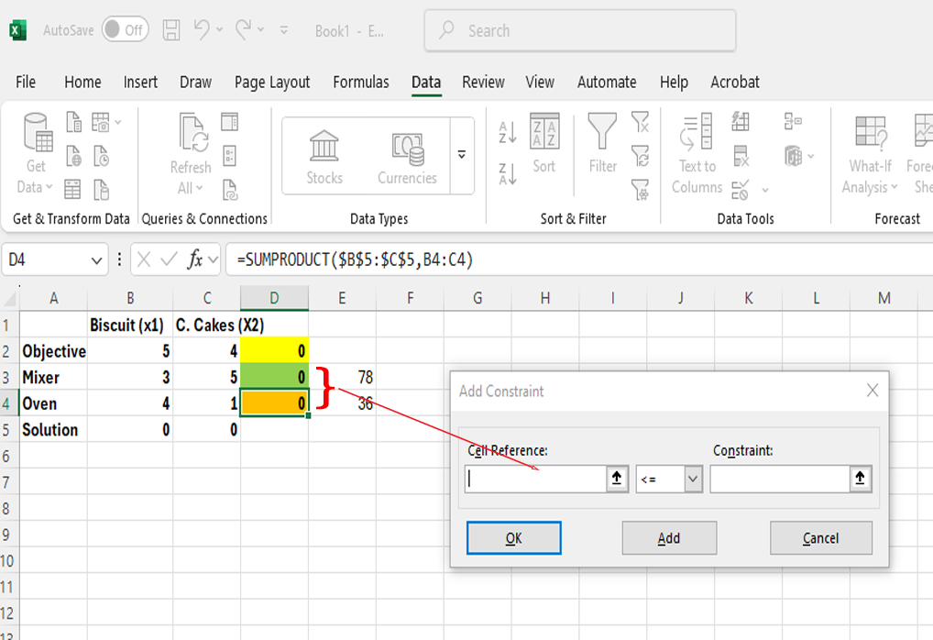Open the What-If Analysis dropdown
The width and height of the screenshot is (933, 640).
[x=870, y=154]
